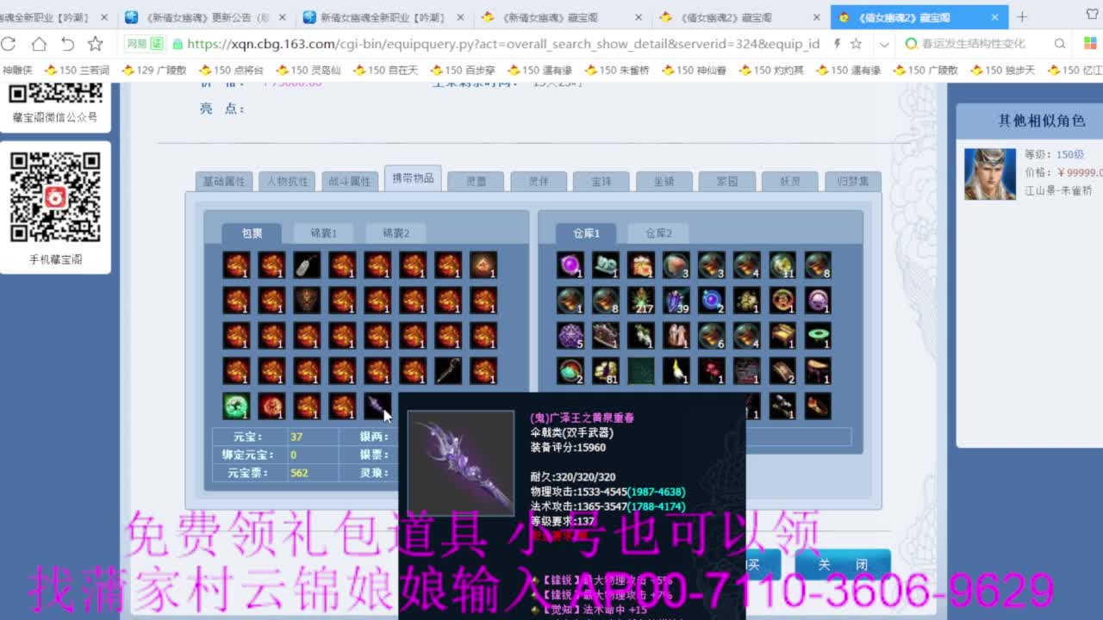Screen dimensions: 1103x620
Task: Click the lightning speed-mode icon
Action: tap(837, 44)
